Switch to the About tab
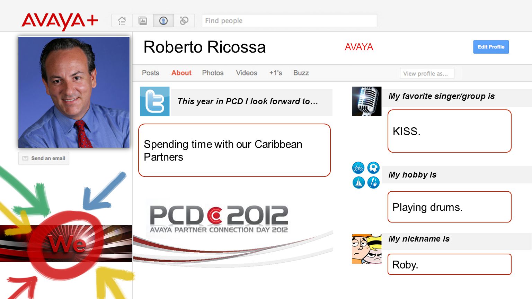The height and width of the screenshot is (299, 532). [181, 73]
